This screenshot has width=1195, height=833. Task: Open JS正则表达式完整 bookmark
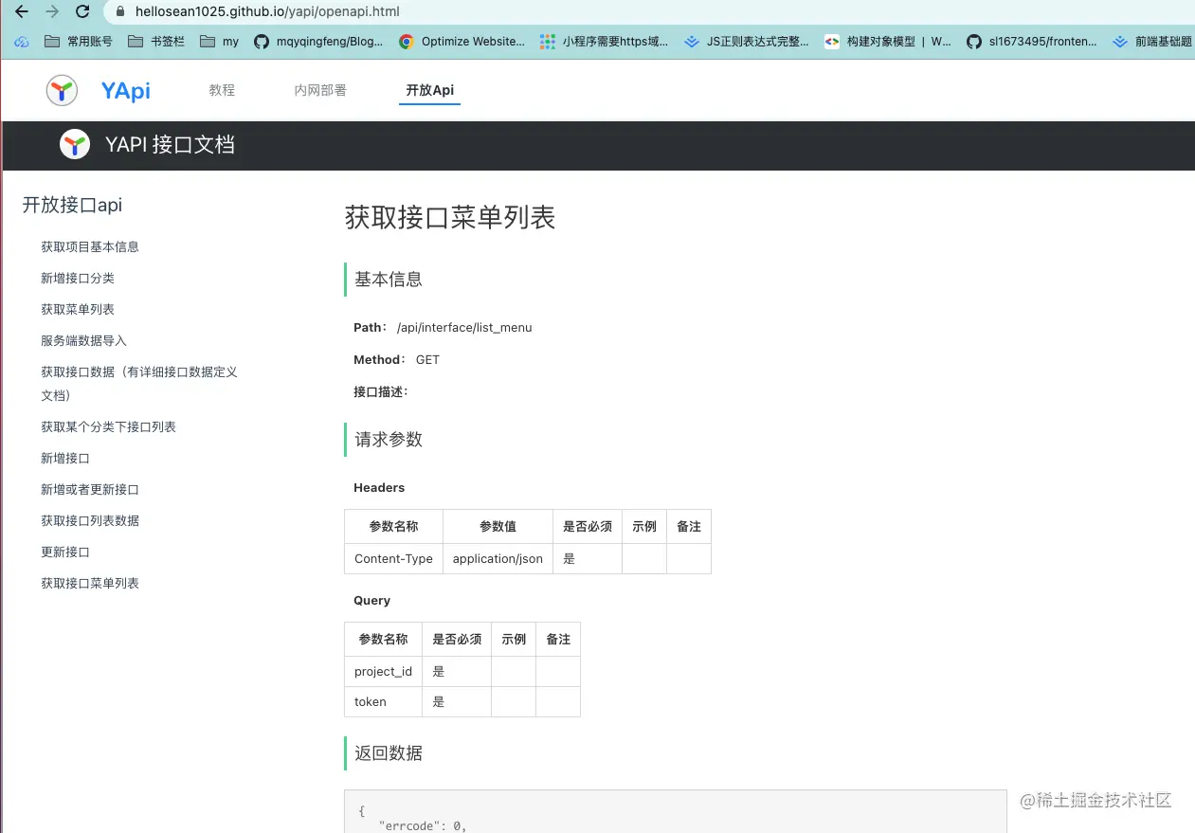pos(747,42)
